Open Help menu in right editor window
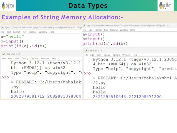 pyautogui.click(x=133, y=30)
